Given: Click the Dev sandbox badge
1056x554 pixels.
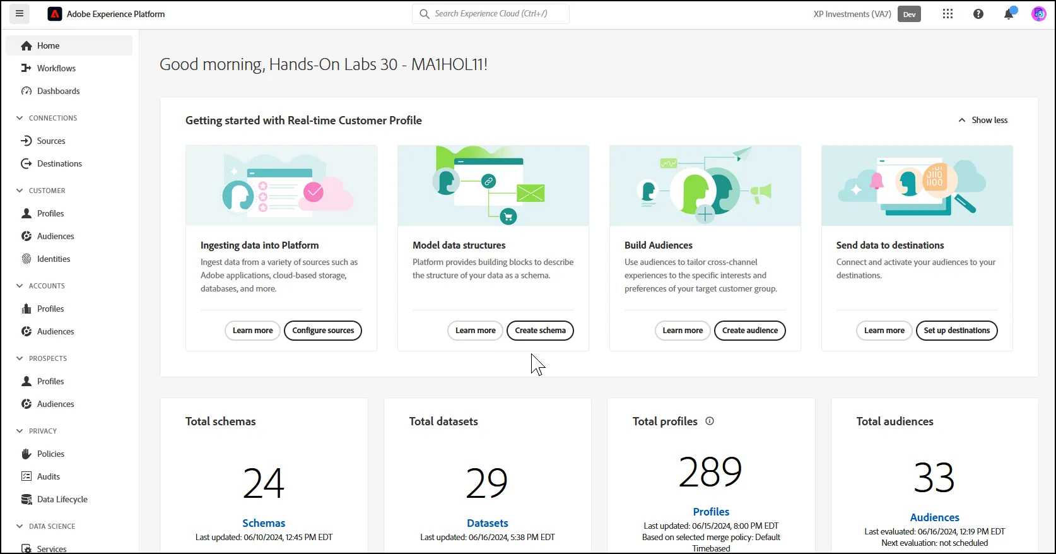Looking at the screenshot, I should 909,14.
